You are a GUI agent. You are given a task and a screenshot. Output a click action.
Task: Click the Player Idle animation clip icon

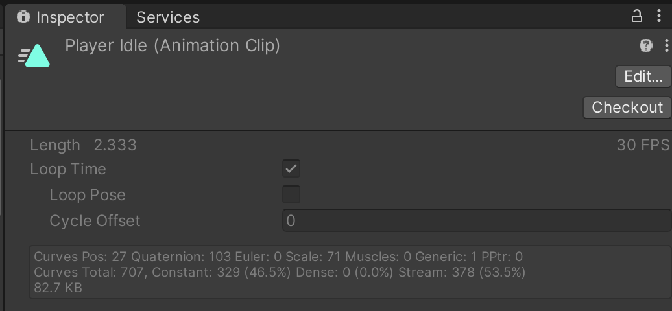pos(34,56)
